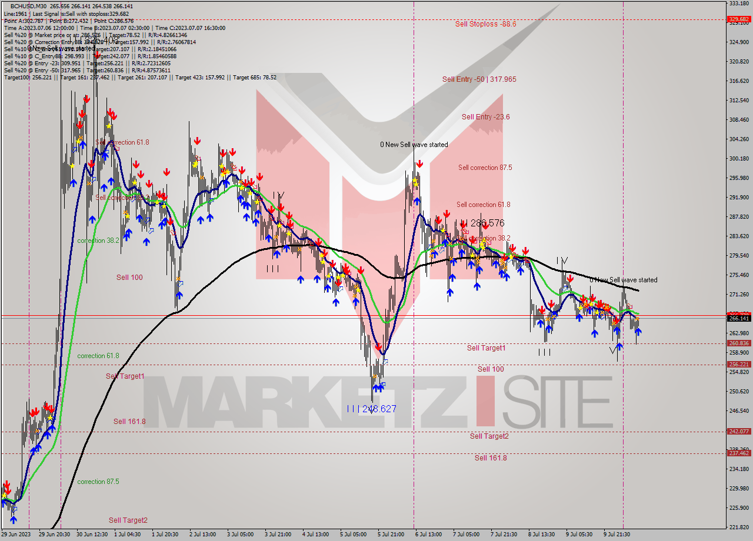Click the 221.820 price axis value
This screenshot has height=541, width=753.
point(738,527)
